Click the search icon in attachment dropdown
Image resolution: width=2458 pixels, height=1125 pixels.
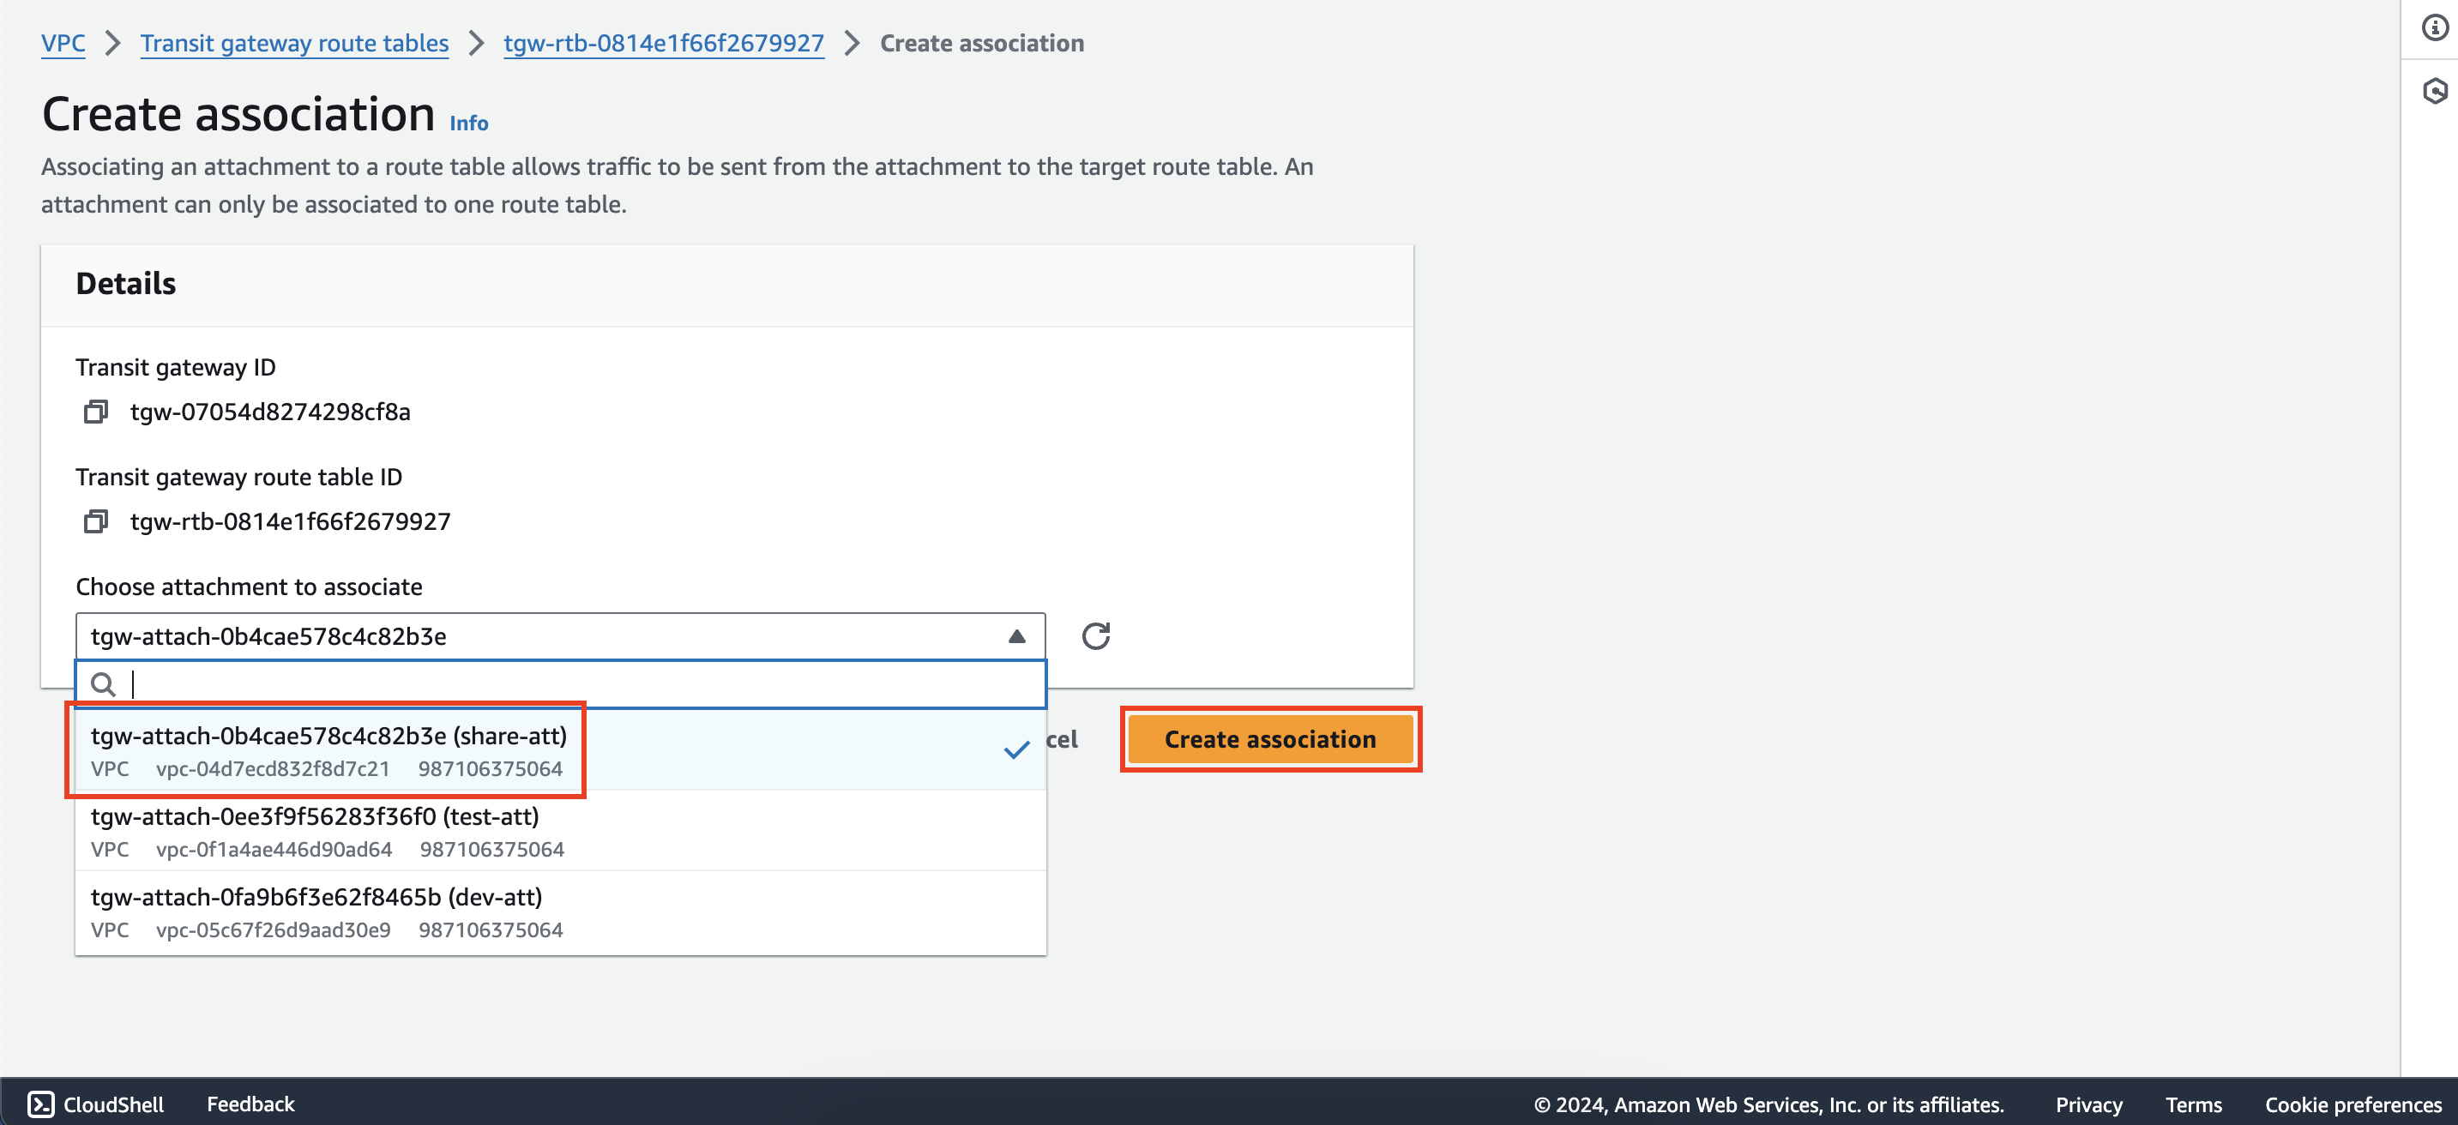[x=104, y=683]
